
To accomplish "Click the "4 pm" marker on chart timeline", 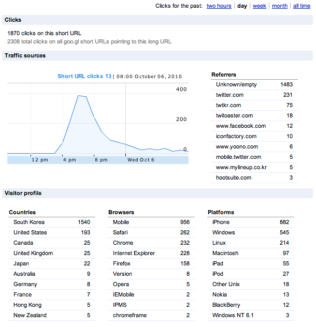I will point(69,160).
